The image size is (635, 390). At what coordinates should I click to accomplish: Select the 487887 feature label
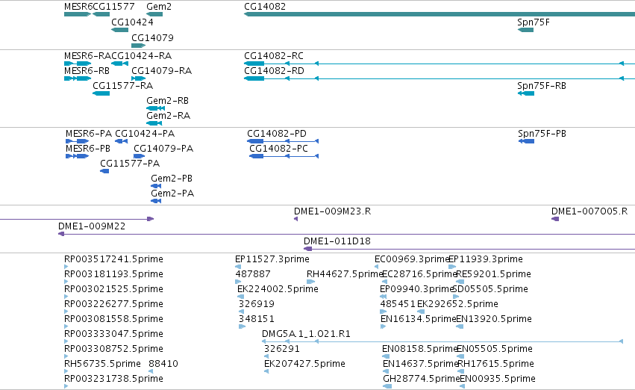click(253, 274)
